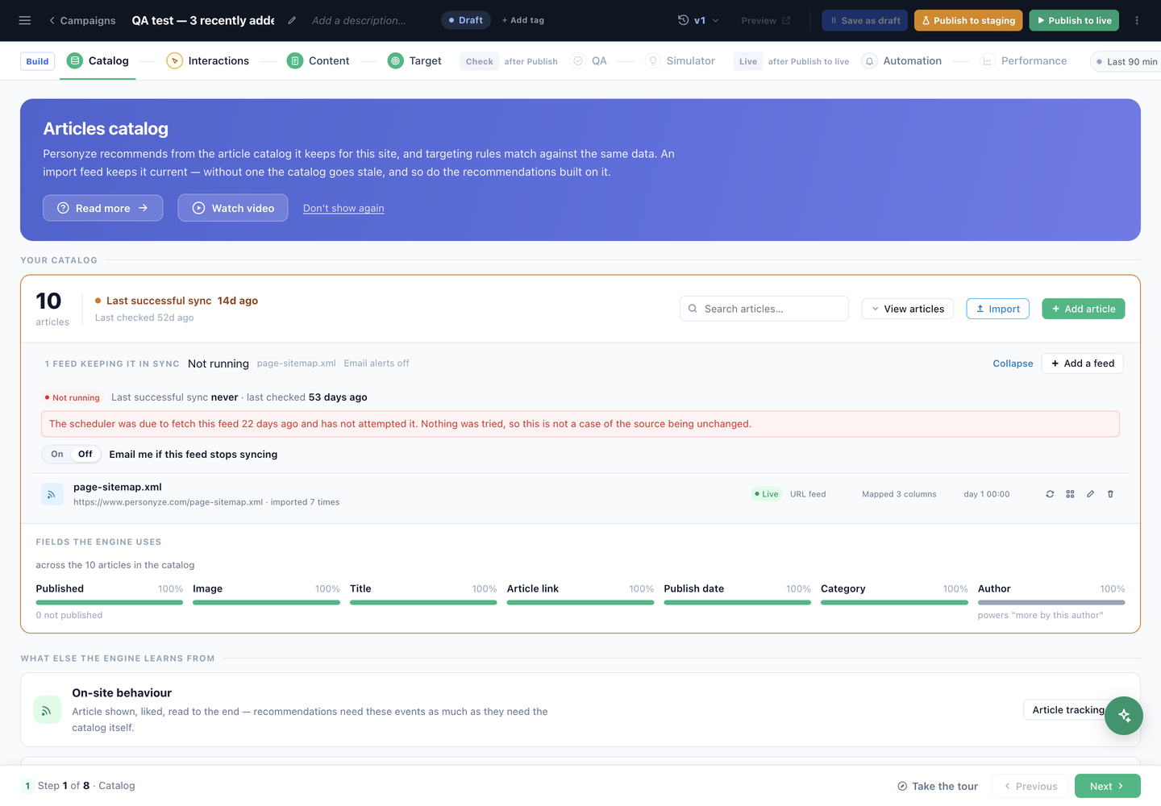Screen dimensions: 1161x806
Task: Open the Last 90 min time range
Action: click(1126, 61)
